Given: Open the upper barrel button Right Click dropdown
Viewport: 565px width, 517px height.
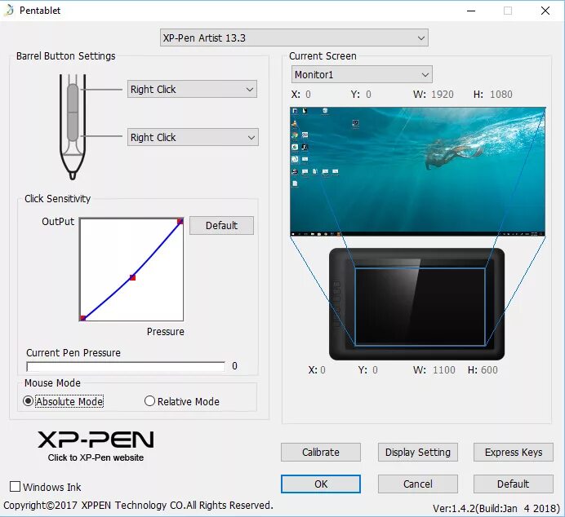Looking at the screenshot, I should [192, 89].
